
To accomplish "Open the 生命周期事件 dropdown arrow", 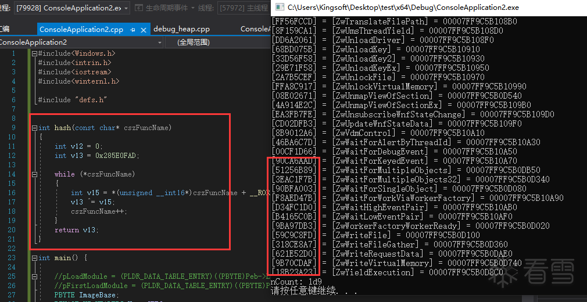I will click(193, 8).
